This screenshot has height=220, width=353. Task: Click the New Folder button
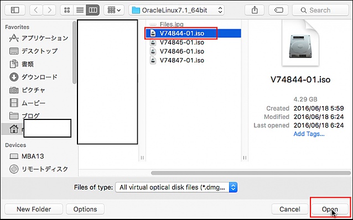[x=34, y=209]
